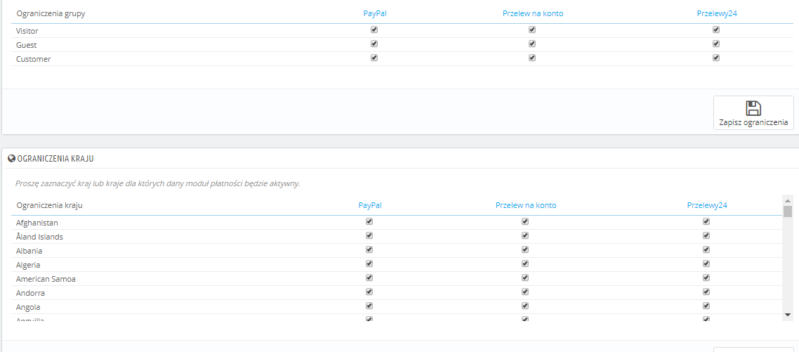
Task: Click the OGRANICZENIA KRAJU panel heading
Action: pyautogui.click(x=55, y=159)
